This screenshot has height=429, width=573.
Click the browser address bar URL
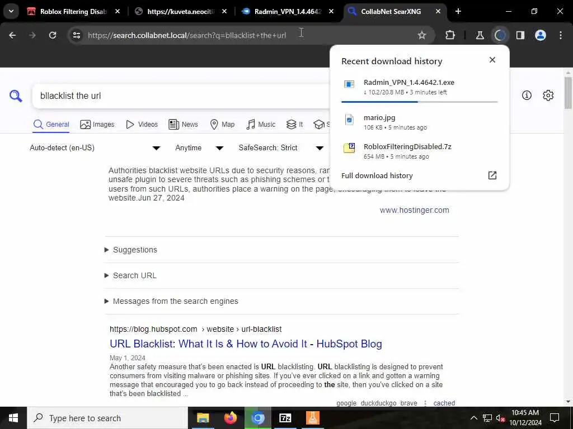coord(187,35)
